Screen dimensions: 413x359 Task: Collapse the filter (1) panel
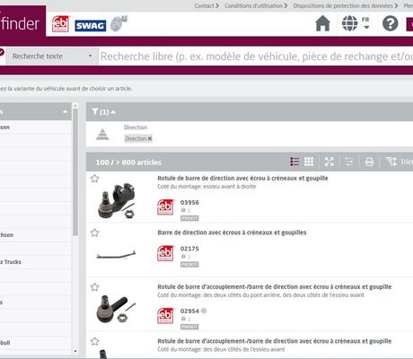[x=103, y=112]
